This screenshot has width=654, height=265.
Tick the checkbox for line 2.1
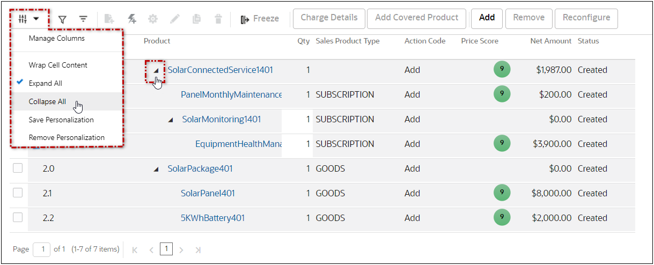[18, 193]
